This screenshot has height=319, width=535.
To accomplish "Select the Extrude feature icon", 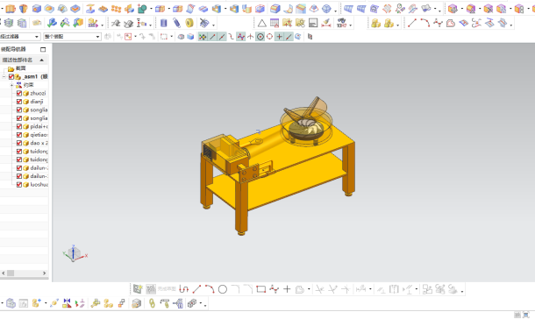I will pos(11,9).
